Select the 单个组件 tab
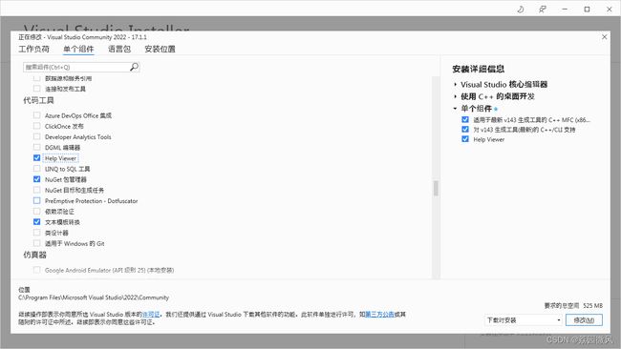Viewport: 621px width, 349px height. [78, 49]
